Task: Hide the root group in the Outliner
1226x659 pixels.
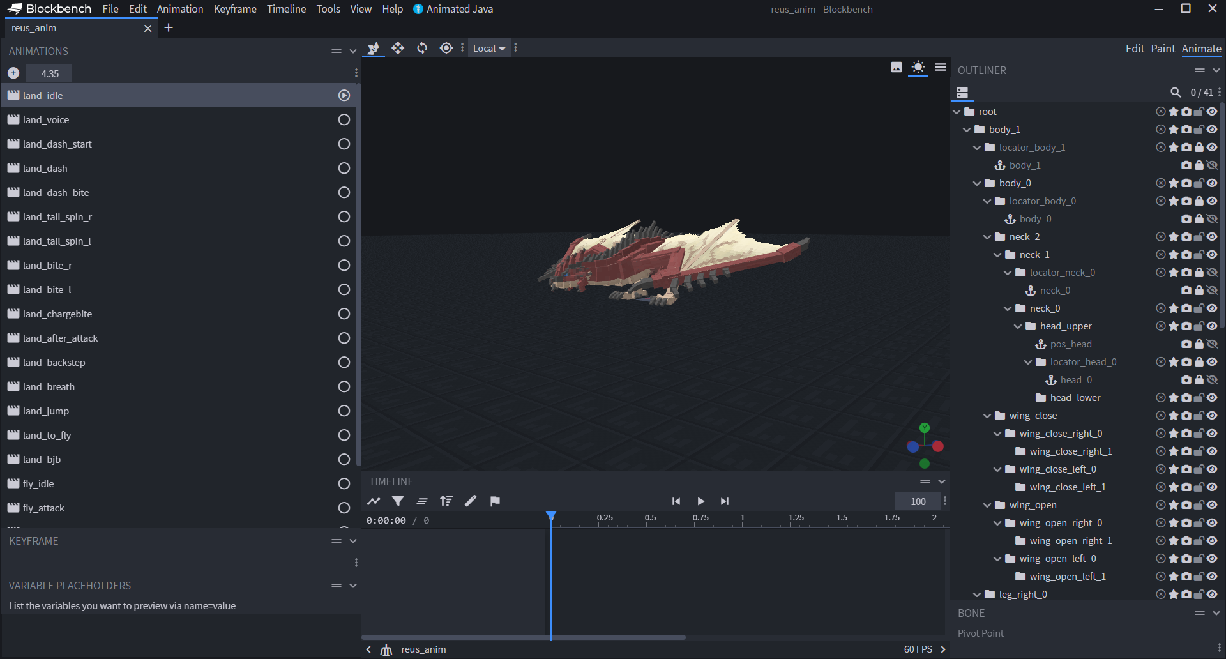Action: [1211, 111]
